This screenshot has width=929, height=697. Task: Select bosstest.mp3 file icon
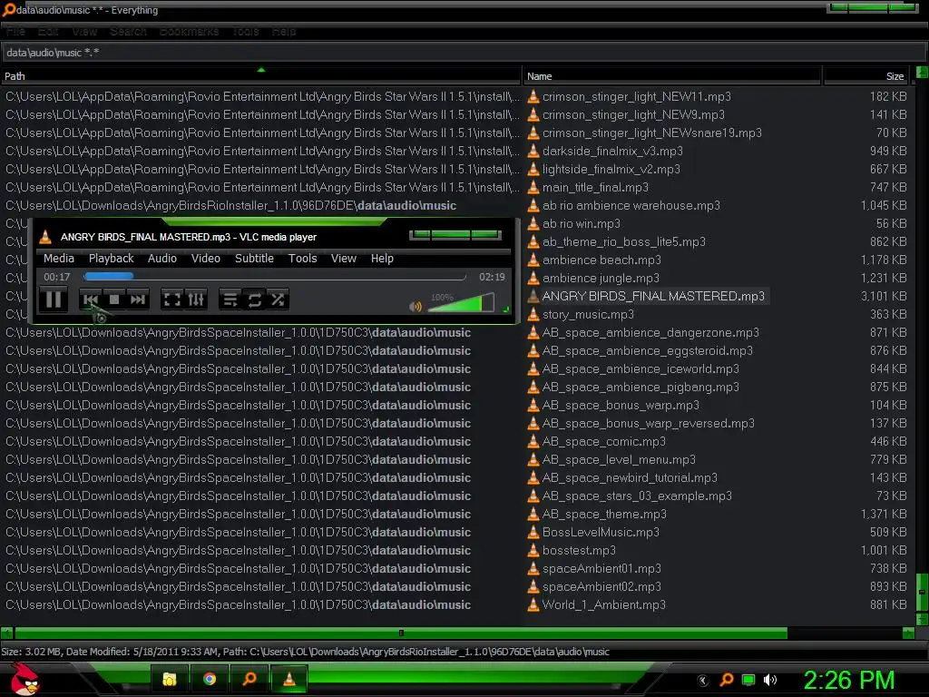[x=533, y=550]
